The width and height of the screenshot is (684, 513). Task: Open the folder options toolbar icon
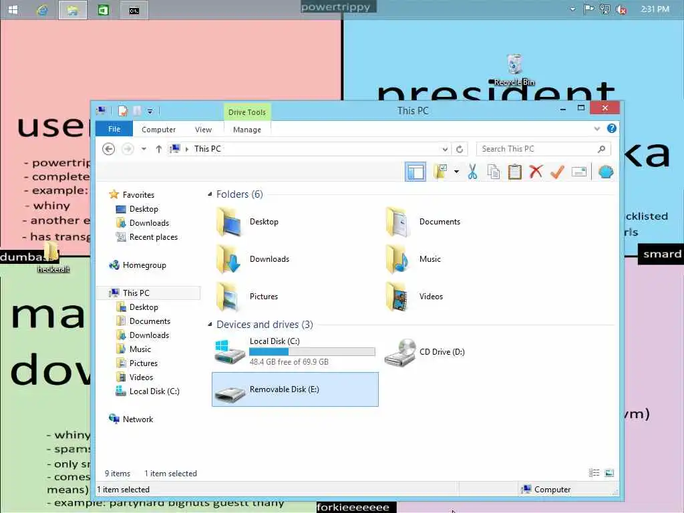coord(441,172)
